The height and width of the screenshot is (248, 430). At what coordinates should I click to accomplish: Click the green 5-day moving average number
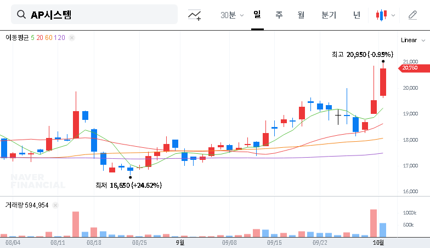tap(32, 38)
